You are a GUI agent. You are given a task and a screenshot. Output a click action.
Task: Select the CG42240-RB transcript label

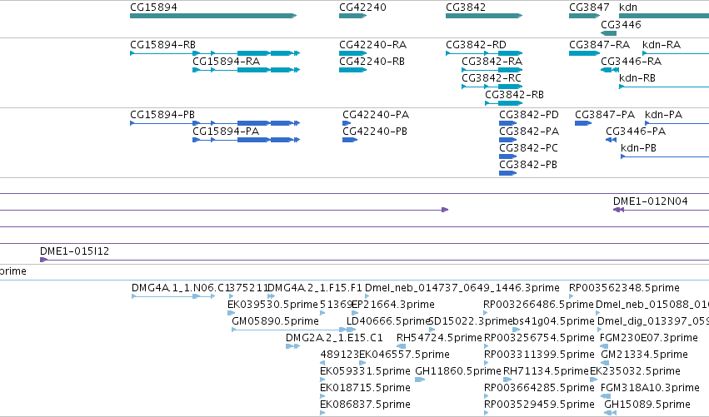(x=372, y=62)
